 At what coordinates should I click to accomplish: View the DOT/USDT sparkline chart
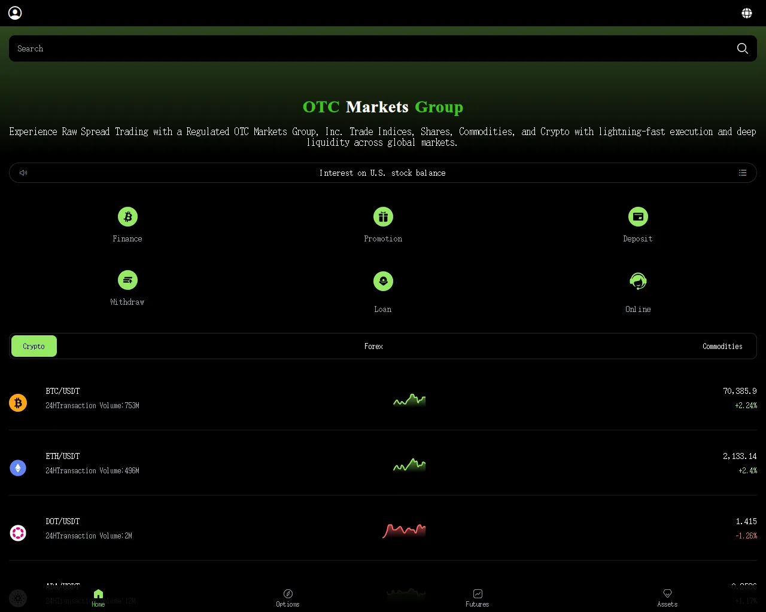[x=404, y=531]
